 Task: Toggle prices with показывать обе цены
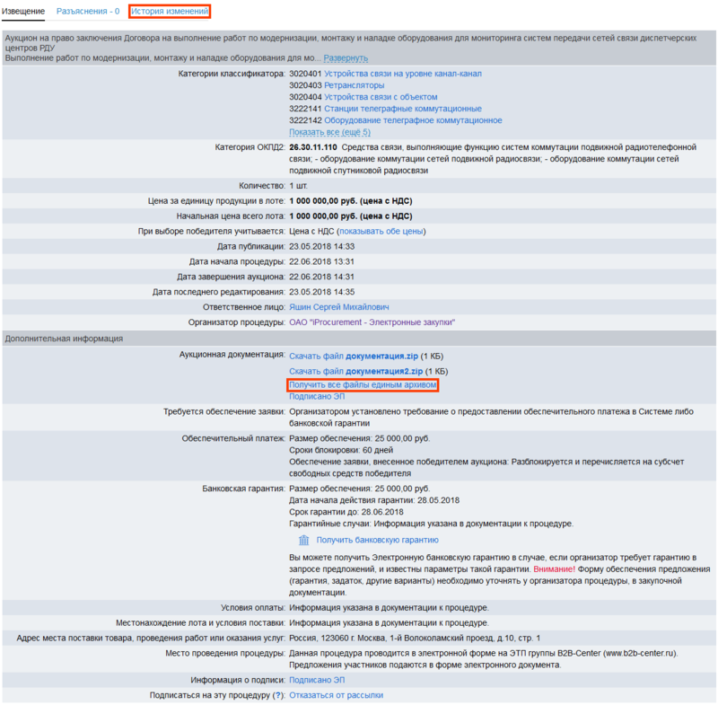point(380,231)
